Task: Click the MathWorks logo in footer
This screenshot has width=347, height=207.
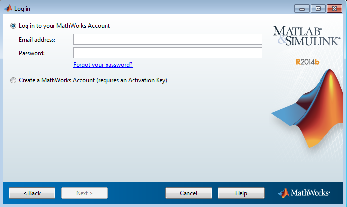Action: tap(304, 193)
